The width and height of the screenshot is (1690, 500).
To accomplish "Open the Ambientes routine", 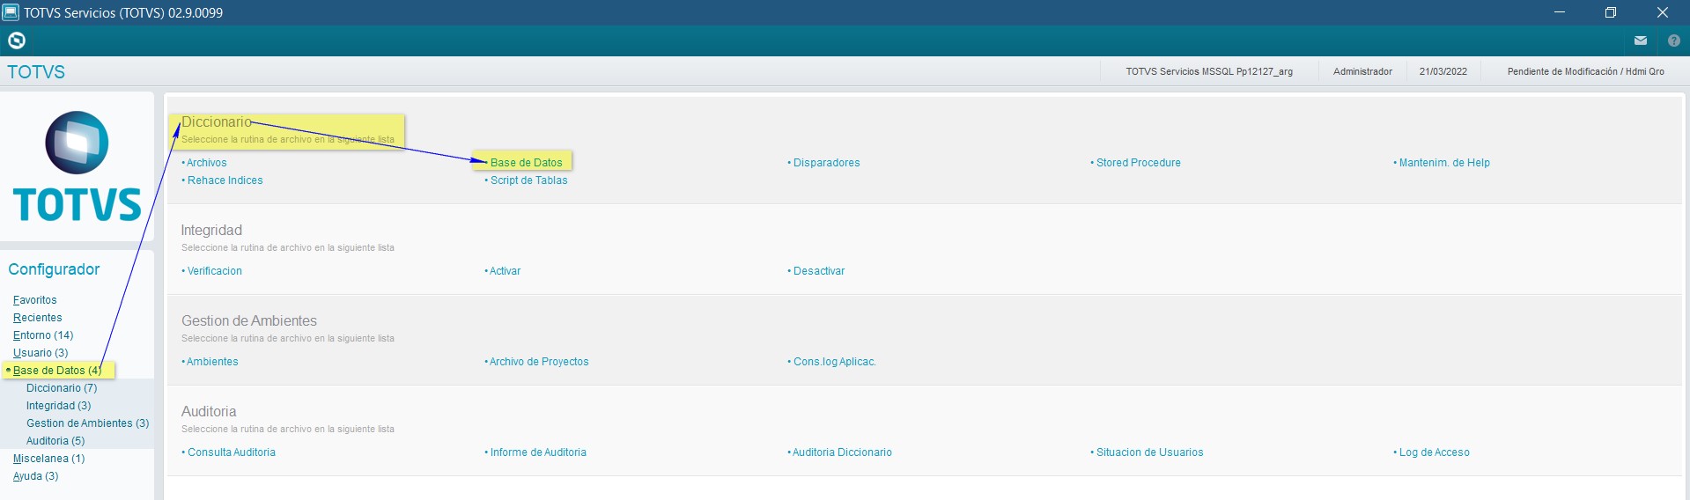I will [212, 362].
